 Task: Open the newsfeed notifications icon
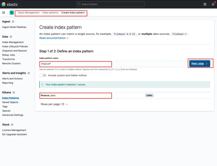[213, 4]
